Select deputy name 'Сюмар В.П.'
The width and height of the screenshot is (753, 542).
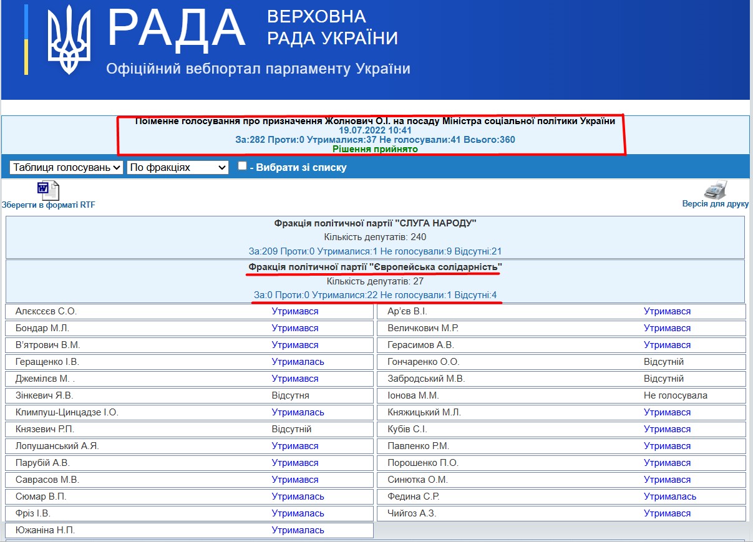[41, 496]
